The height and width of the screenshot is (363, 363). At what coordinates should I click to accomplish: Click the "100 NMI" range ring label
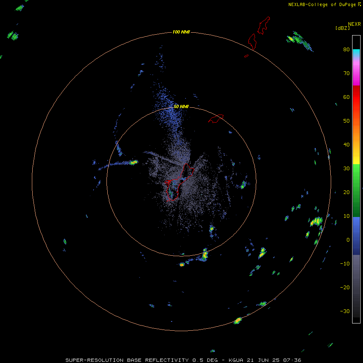click(x=181, y=32)
